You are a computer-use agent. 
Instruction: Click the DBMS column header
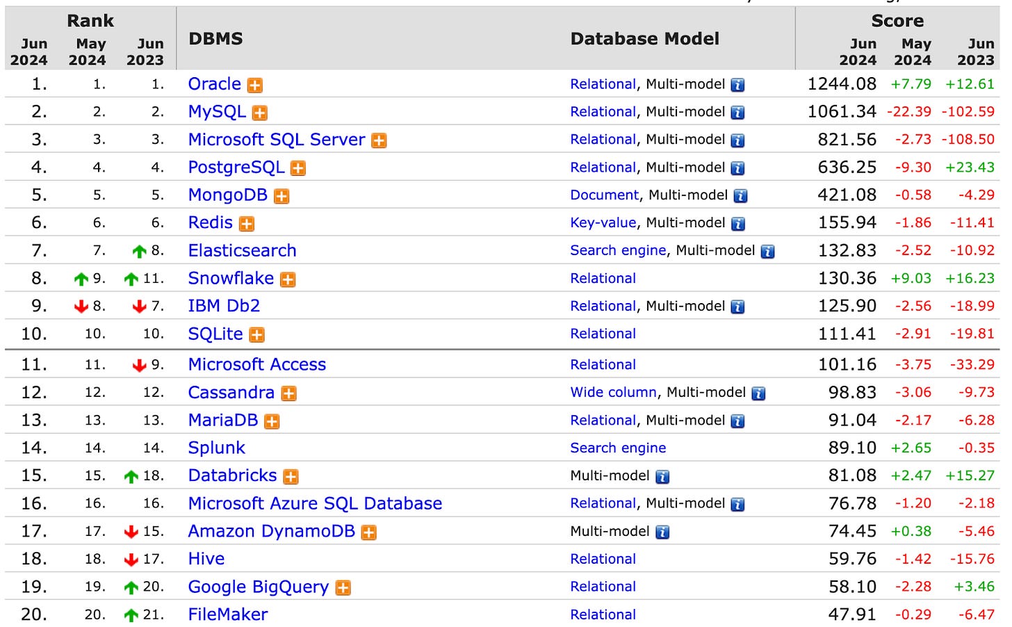pos(215,39)
